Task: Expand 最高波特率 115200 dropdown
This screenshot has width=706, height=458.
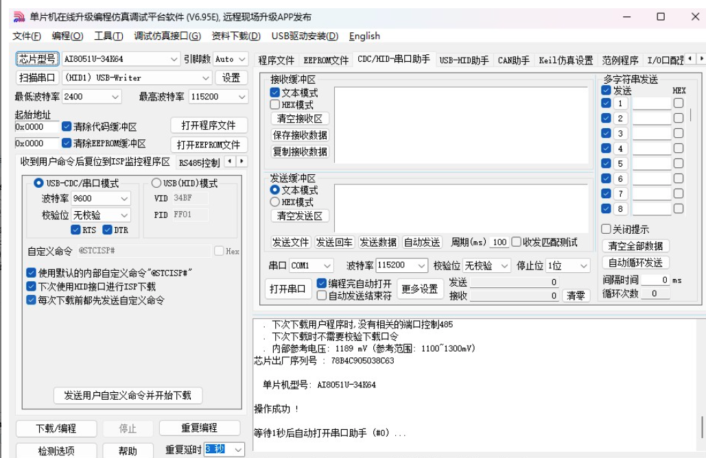Action: click(x=242, y=97)
